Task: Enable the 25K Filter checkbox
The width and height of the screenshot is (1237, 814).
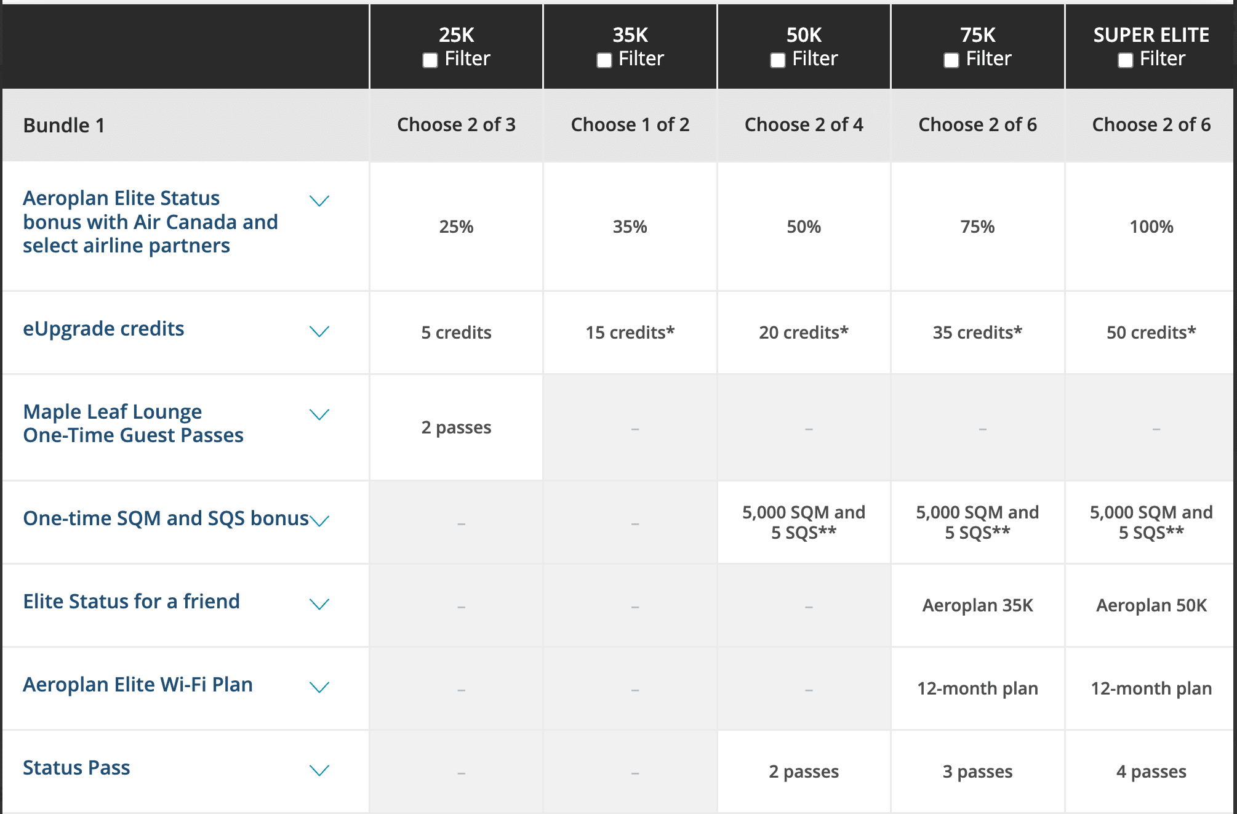Action: click(430, 60)
